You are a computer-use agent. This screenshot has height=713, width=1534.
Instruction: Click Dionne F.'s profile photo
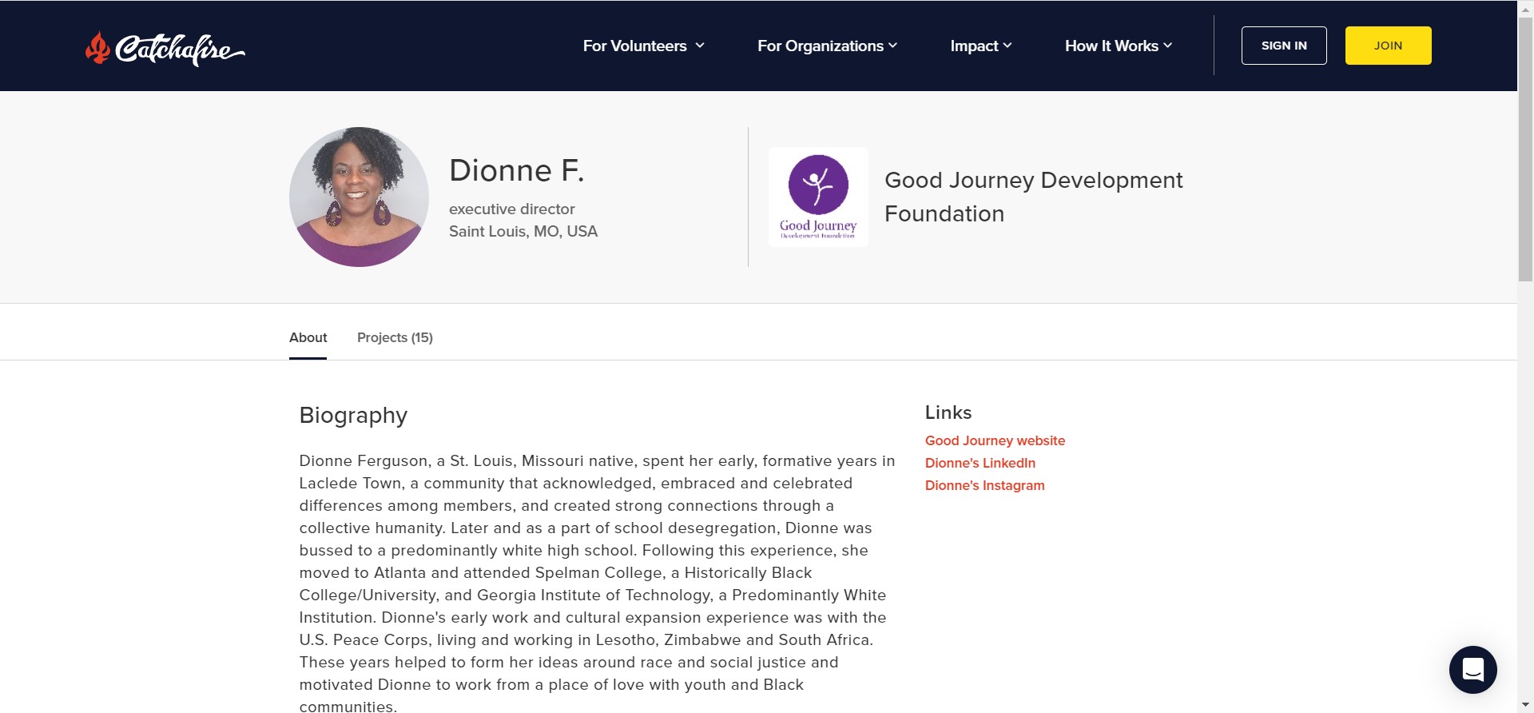pyautogui.click(x=359, y=197)
